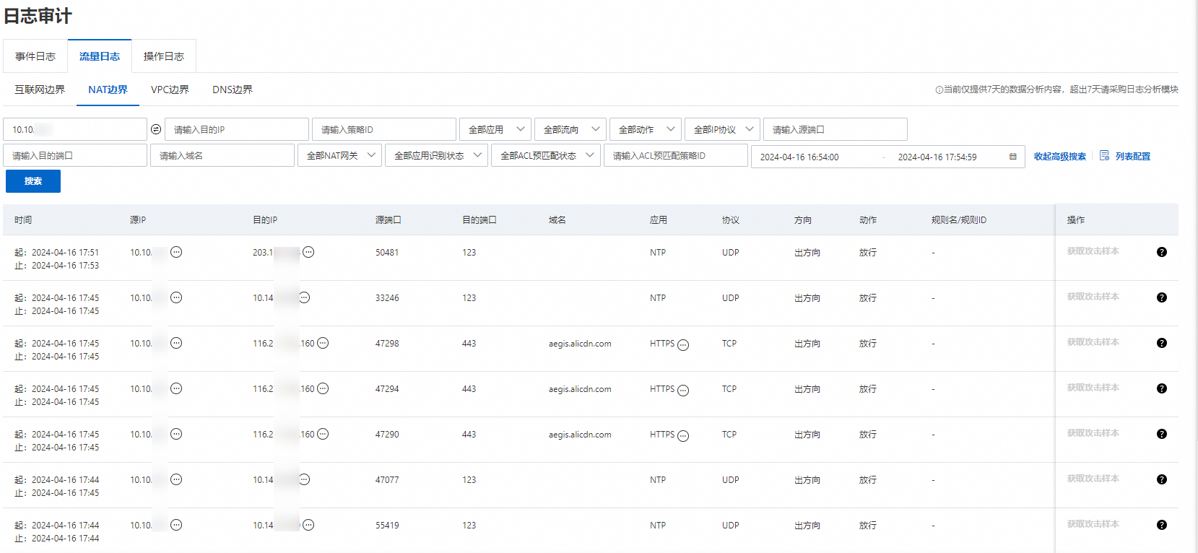Click the blue 搜索 button
The width and height of the screenshot is (1198, 553).
pos(33,181)
